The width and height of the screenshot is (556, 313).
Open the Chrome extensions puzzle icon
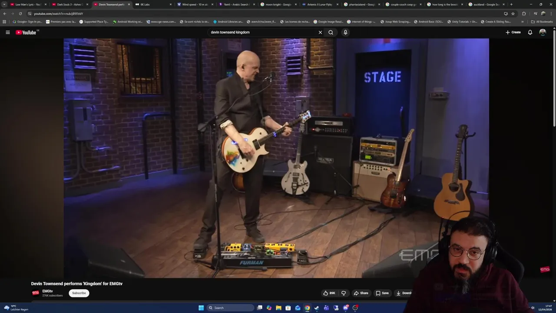[524, 13]
